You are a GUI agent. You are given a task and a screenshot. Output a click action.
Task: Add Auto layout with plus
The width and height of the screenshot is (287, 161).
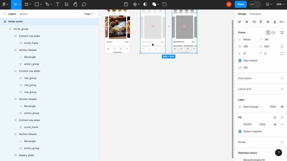tap(282, 78)
